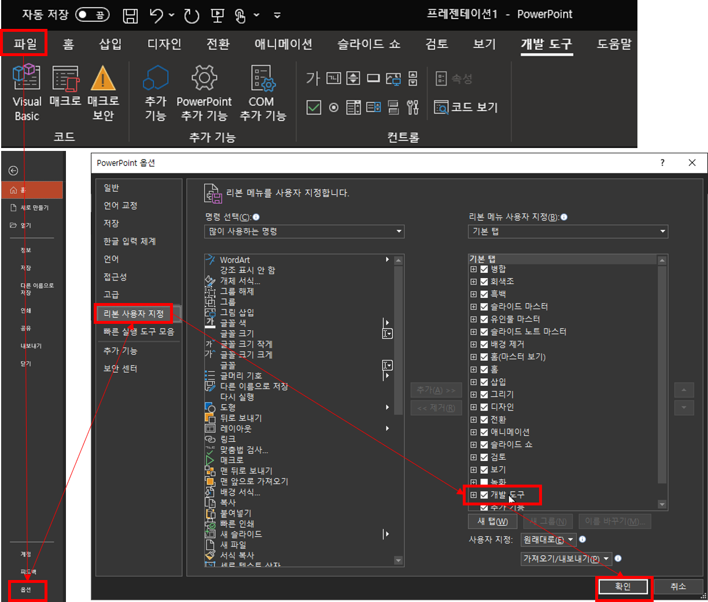The width and height of the screenshot is (708, 602).
Task: Expand the 삽입 tree node
Action: [474, 382]
